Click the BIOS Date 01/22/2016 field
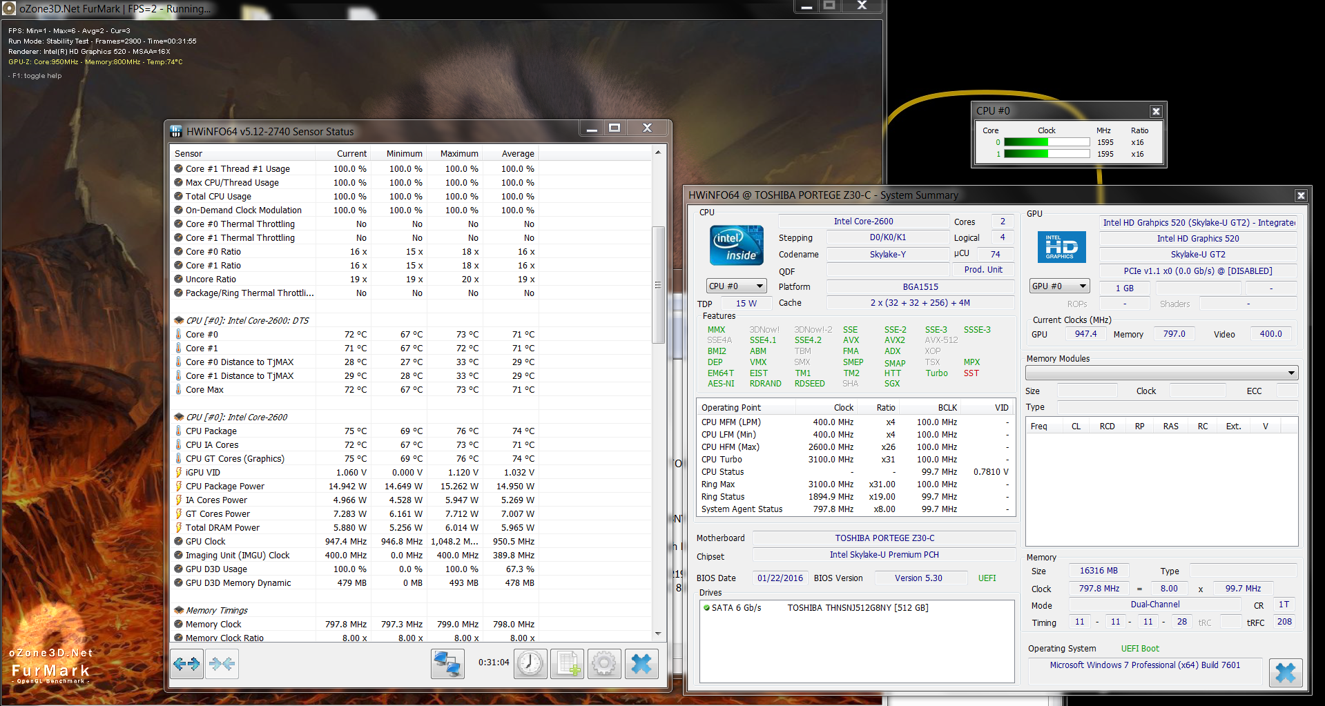Screen dimensions: 1325x706 (x=780, y=578)
